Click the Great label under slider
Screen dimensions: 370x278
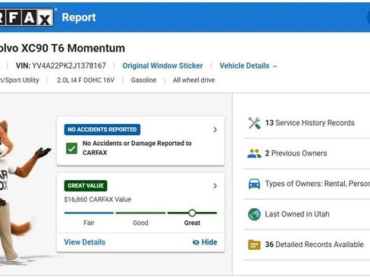(192, 223)
